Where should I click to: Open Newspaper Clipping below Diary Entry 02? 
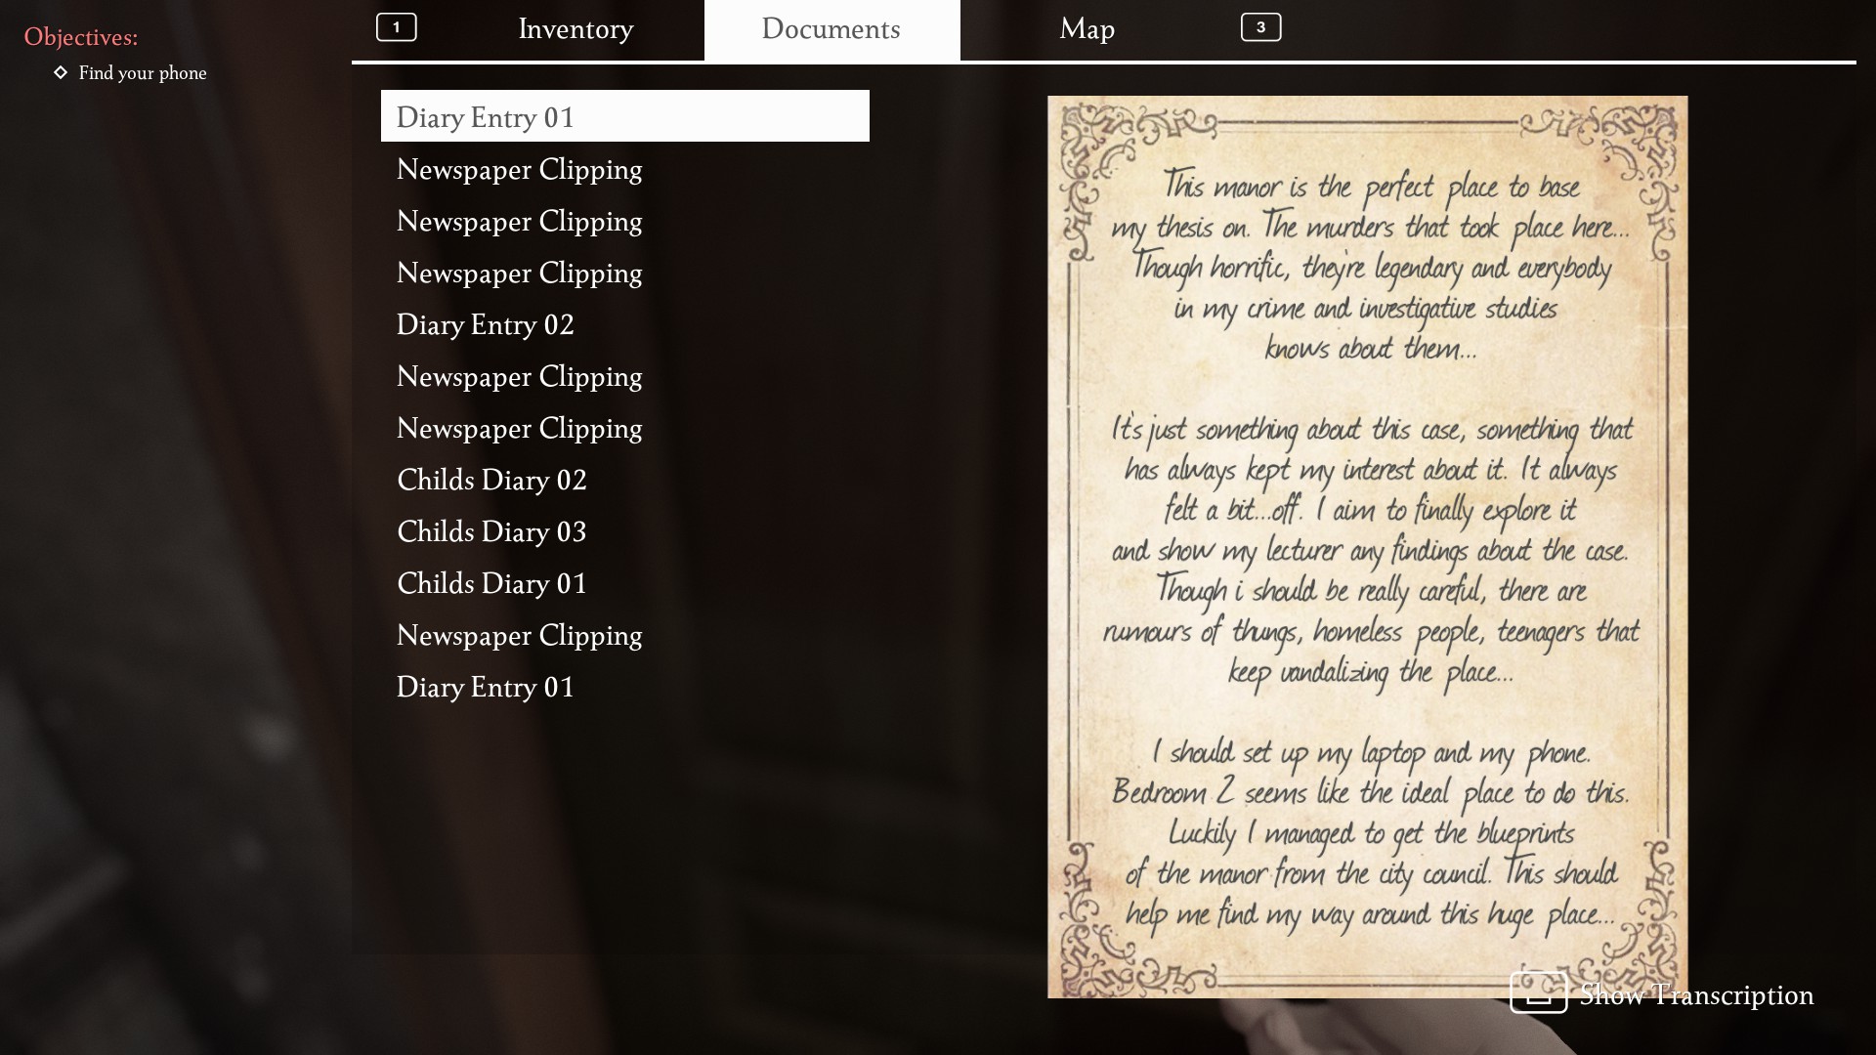tap(519, 377)
